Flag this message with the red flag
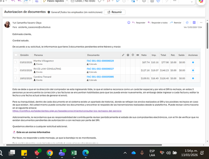 (x=109, y=1)
